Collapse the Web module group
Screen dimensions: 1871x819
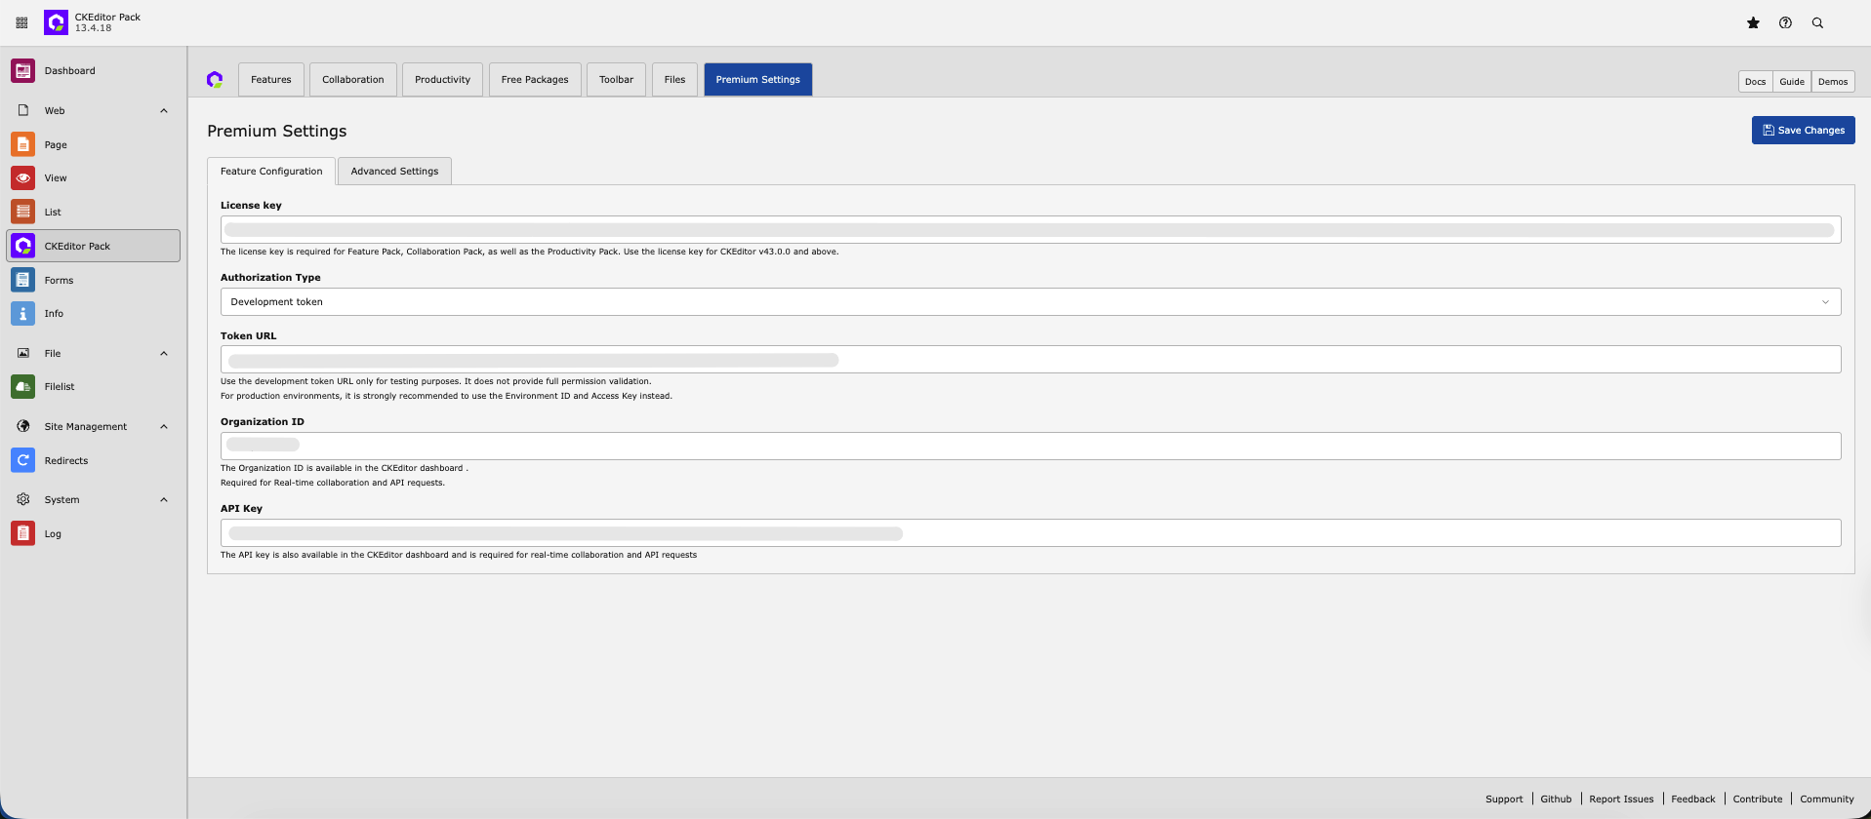[x=164, y=111]
